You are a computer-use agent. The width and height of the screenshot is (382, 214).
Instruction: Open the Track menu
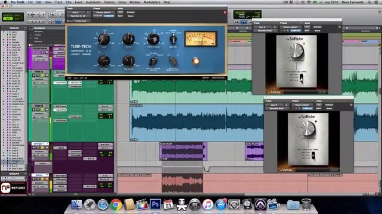(x=58, y=2)
